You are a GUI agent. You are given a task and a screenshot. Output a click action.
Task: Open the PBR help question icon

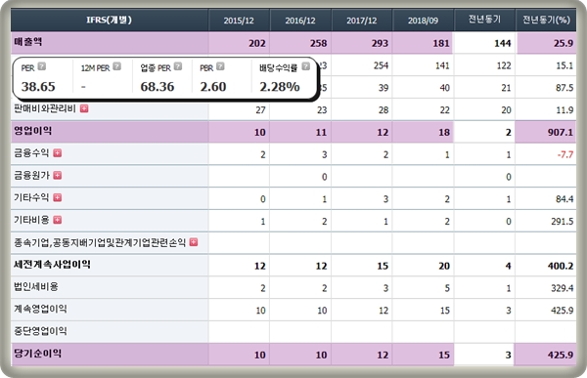[x=220, y=66]
